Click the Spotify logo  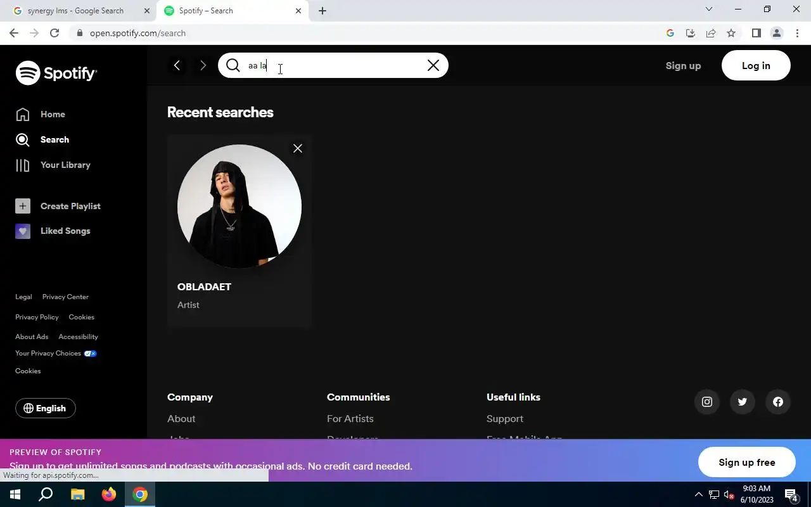click(56, 73)
